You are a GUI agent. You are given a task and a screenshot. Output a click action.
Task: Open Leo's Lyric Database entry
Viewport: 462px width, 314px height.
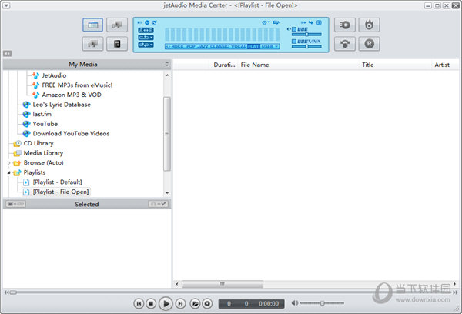[62, 105]
